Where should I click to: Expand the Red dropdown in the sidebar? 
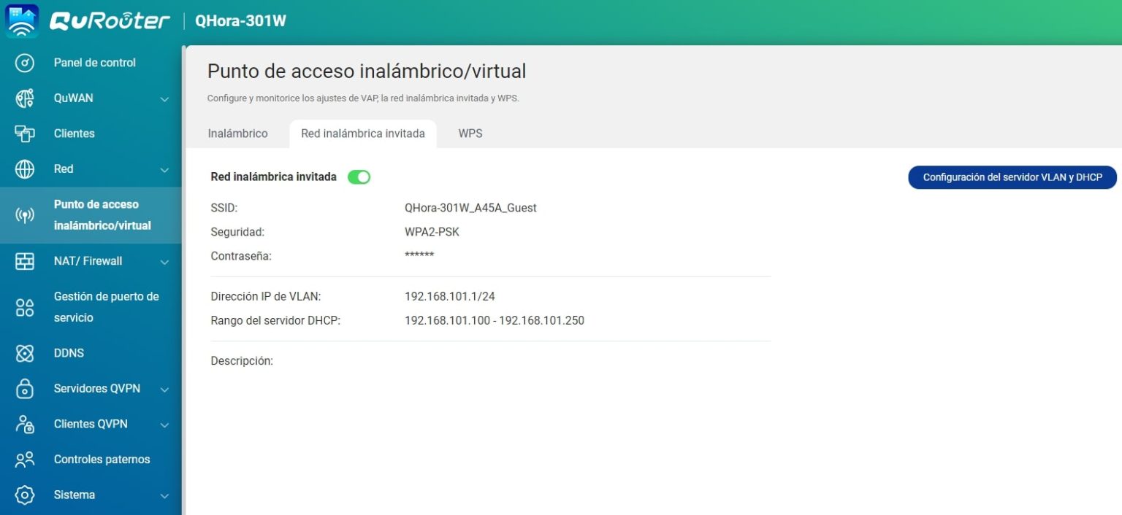pyautogui.click(x=164, y=169)
